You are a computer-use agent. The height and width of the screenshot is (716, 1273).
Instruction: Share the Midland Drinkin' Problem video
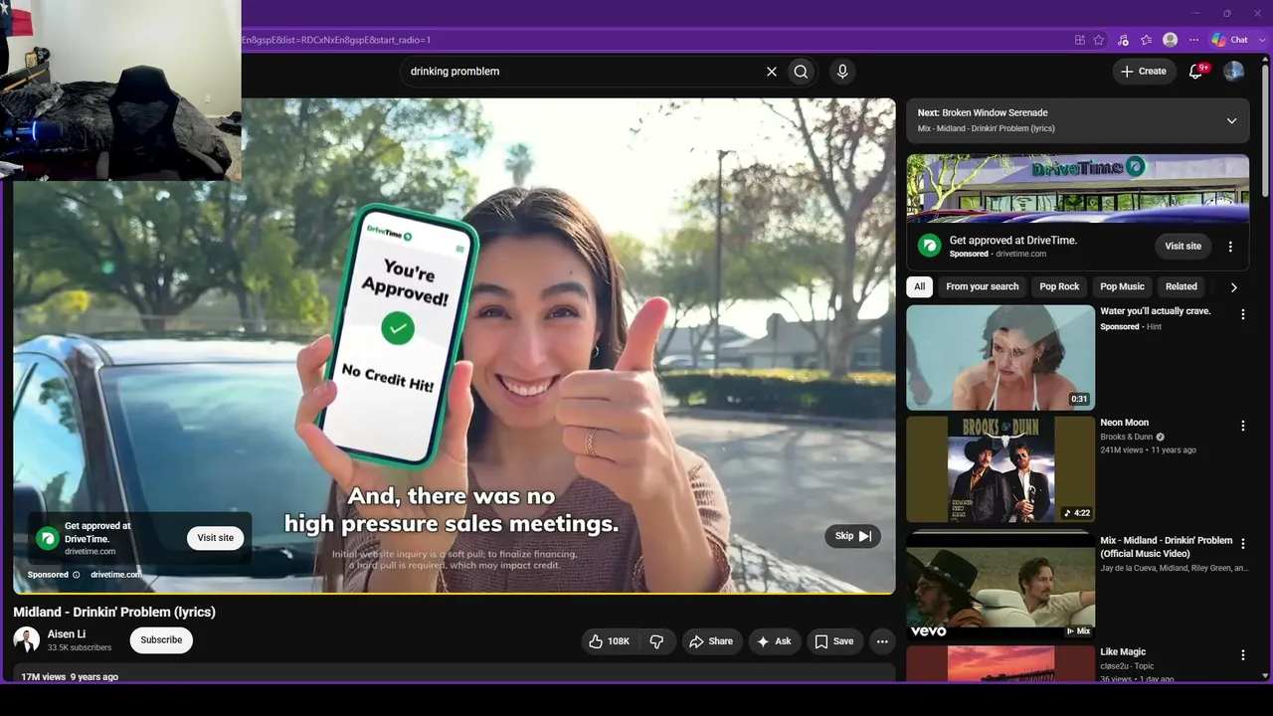tap(711, 641)
